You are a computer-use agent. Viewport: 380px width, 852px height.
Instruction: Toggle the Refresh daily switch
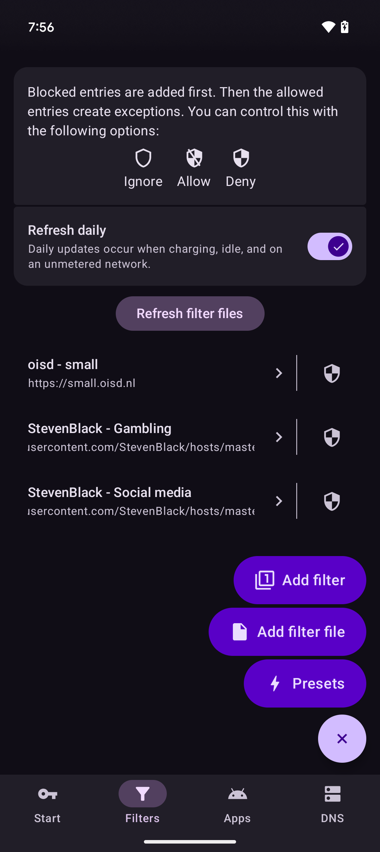click(x=329, y=246)
